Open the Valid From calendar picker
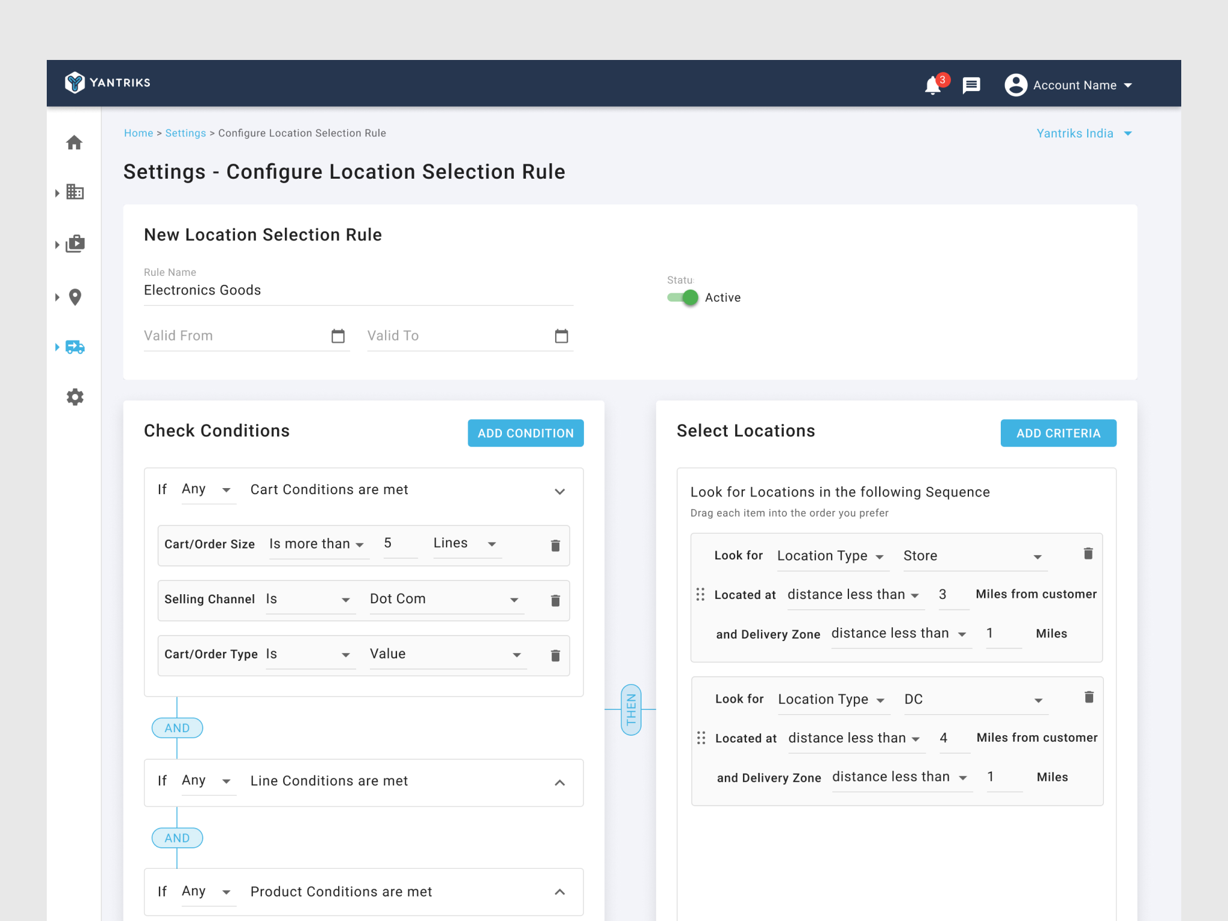 [x=338, y=336]
